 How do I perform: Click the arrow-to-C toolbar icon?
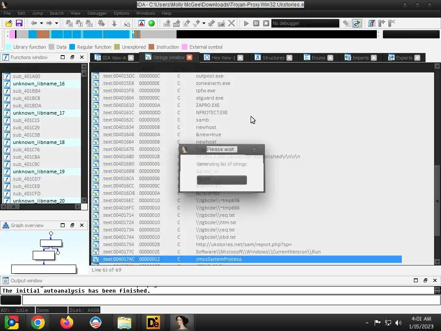point(347,23)
